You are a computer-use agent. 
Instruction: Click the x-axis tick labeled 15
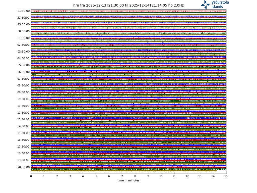[226, 176]
